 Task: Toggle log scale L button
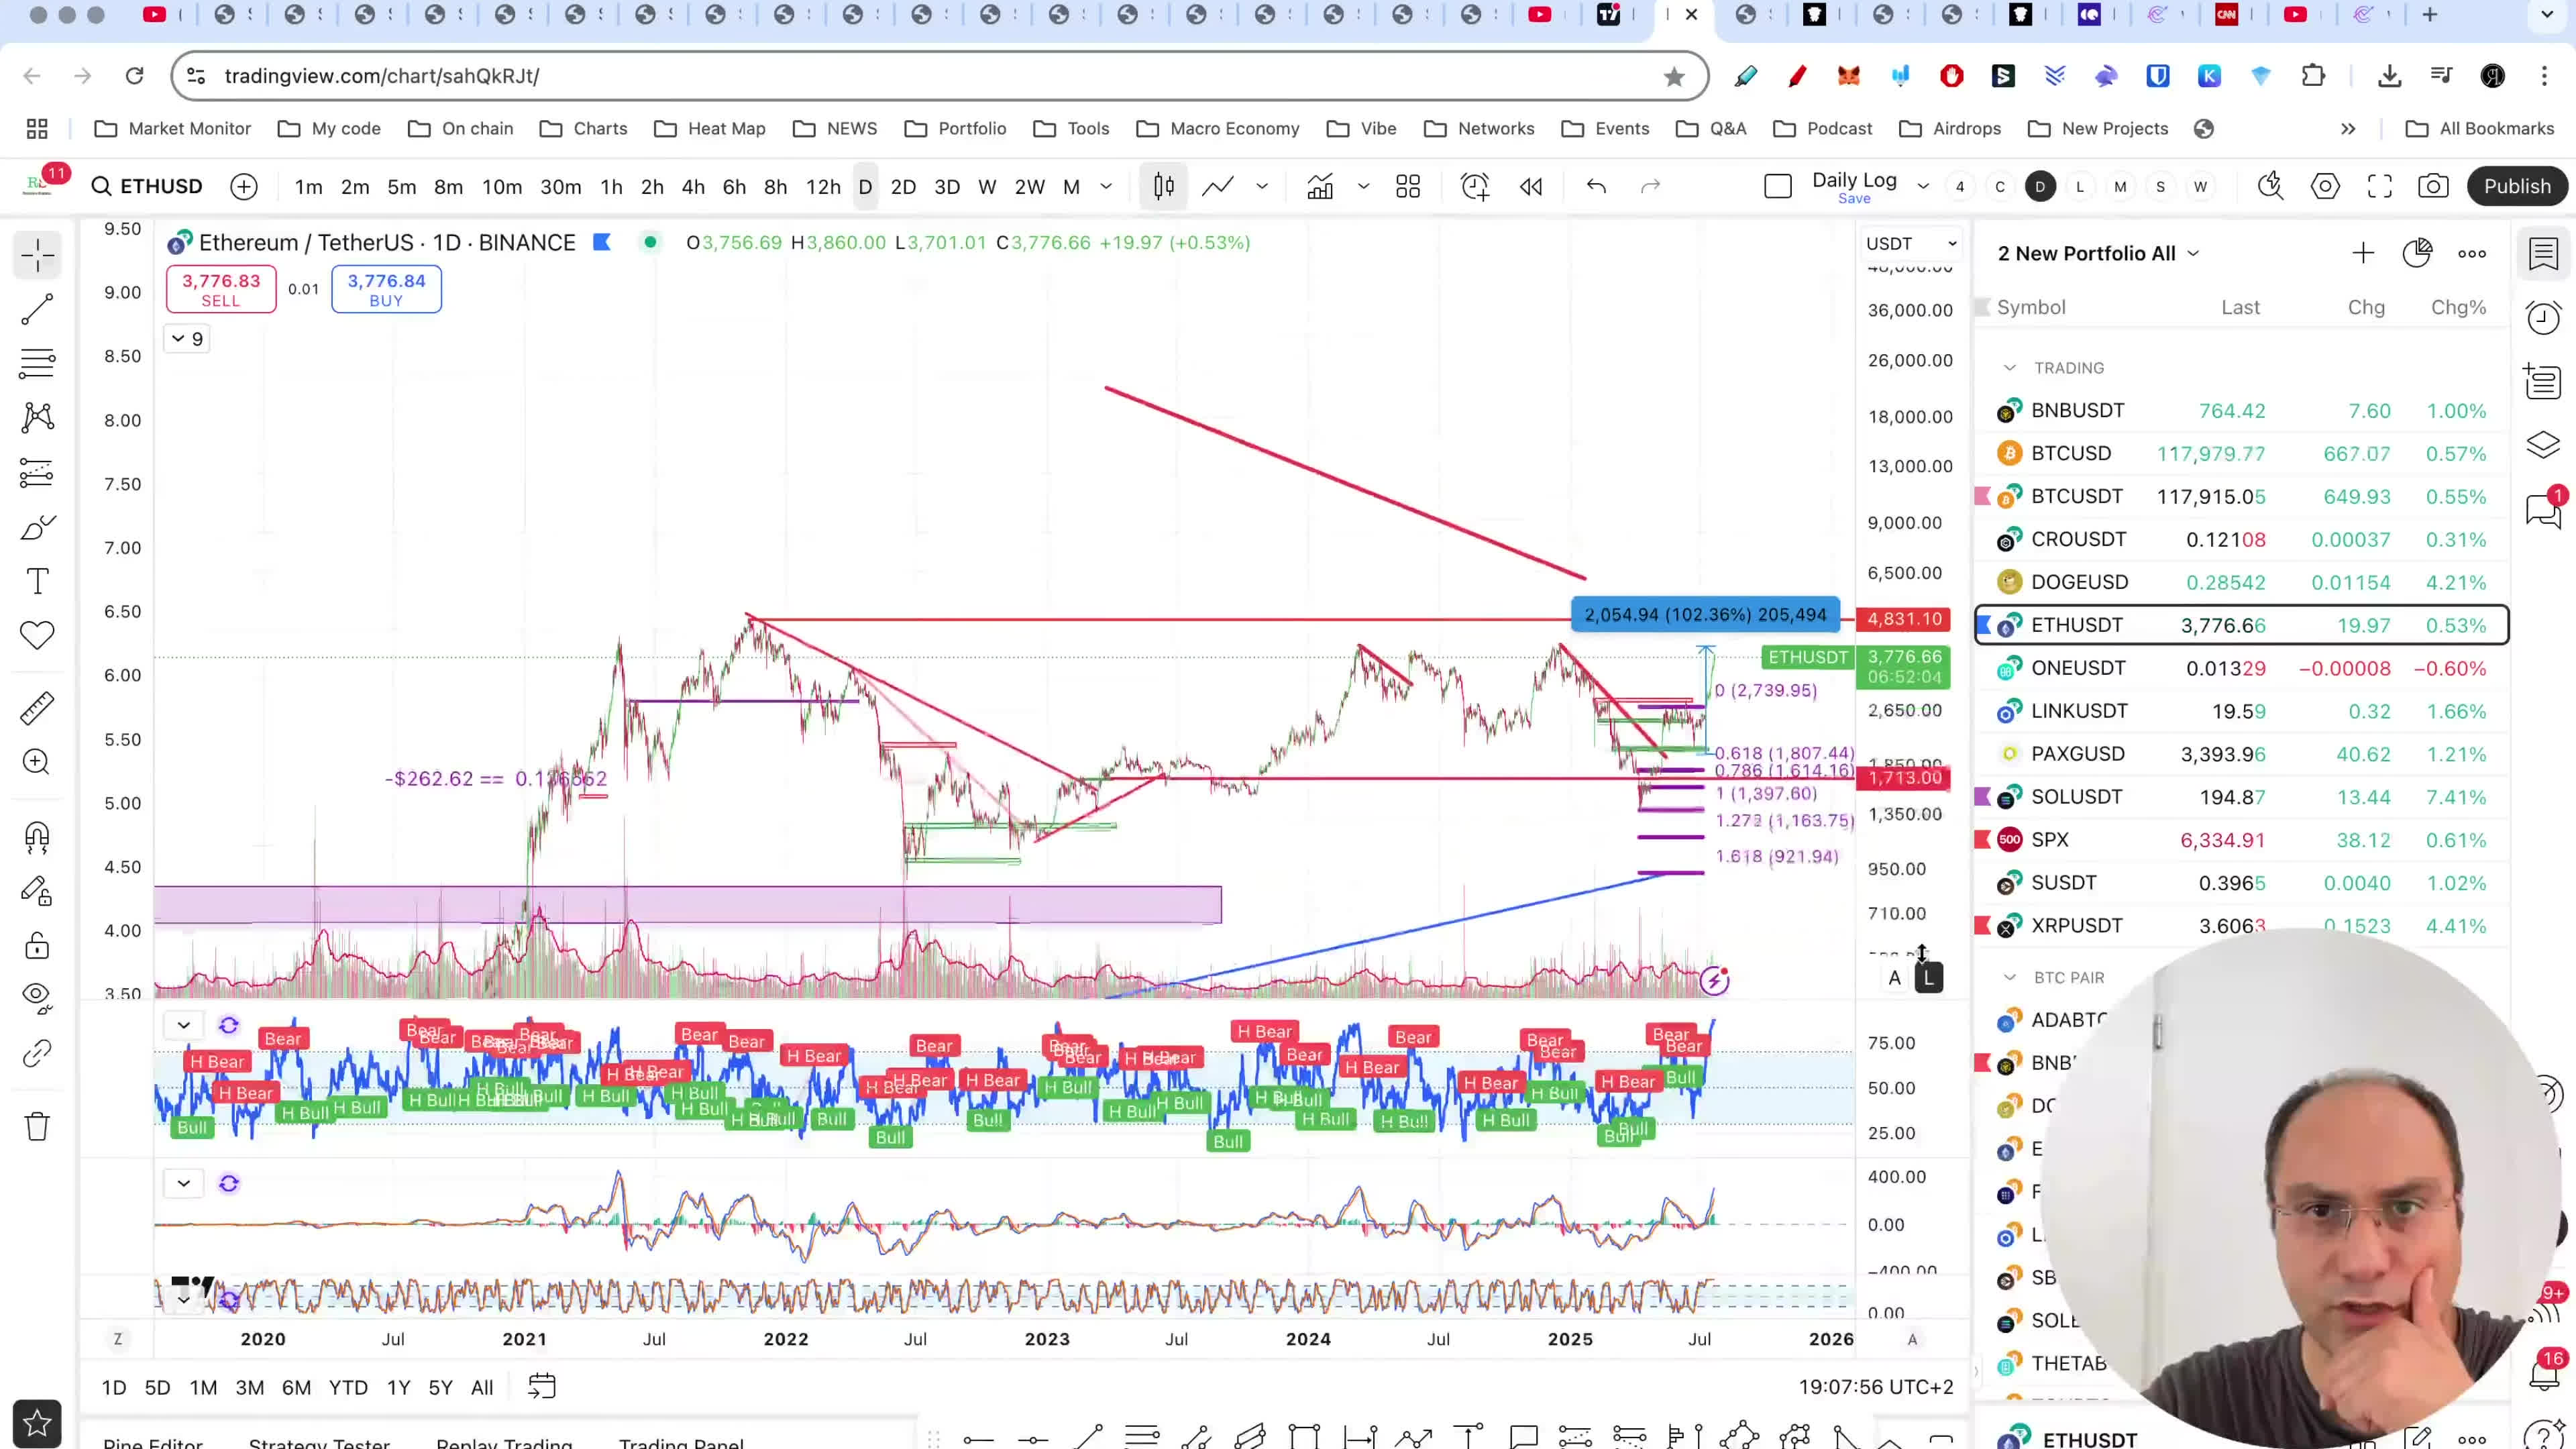(1929, 979)
